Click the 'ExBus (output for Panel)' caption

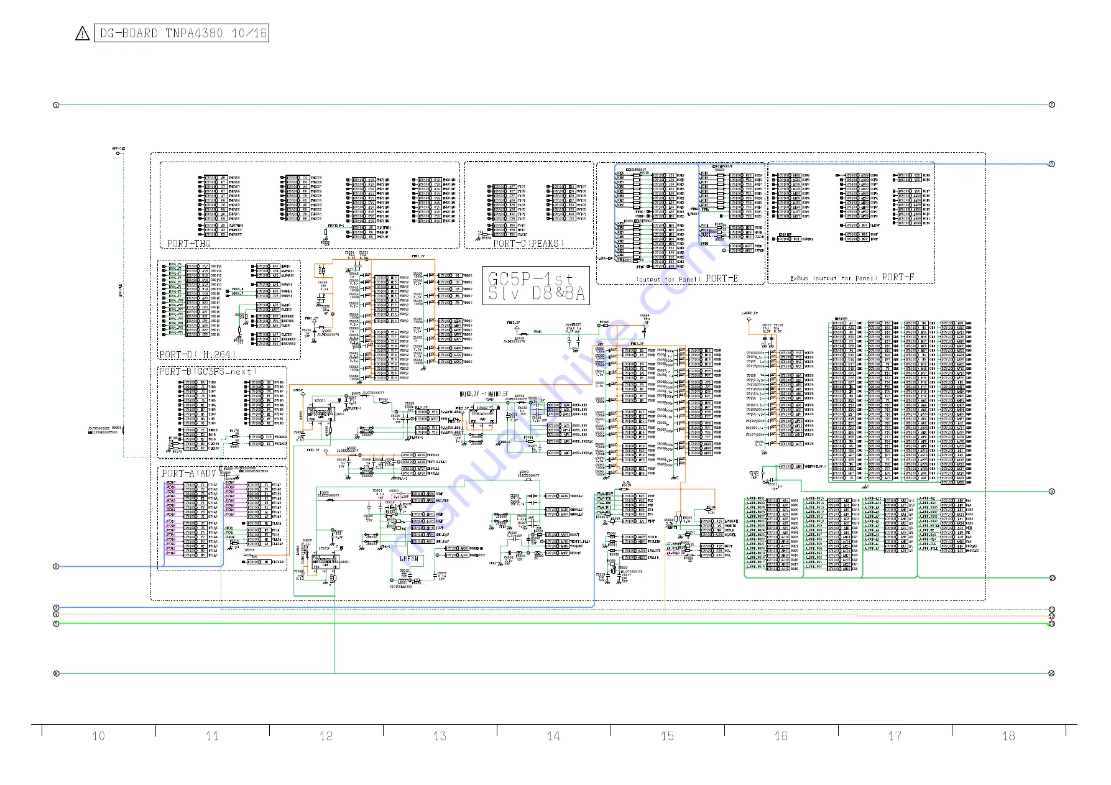[x=834, y=278]
